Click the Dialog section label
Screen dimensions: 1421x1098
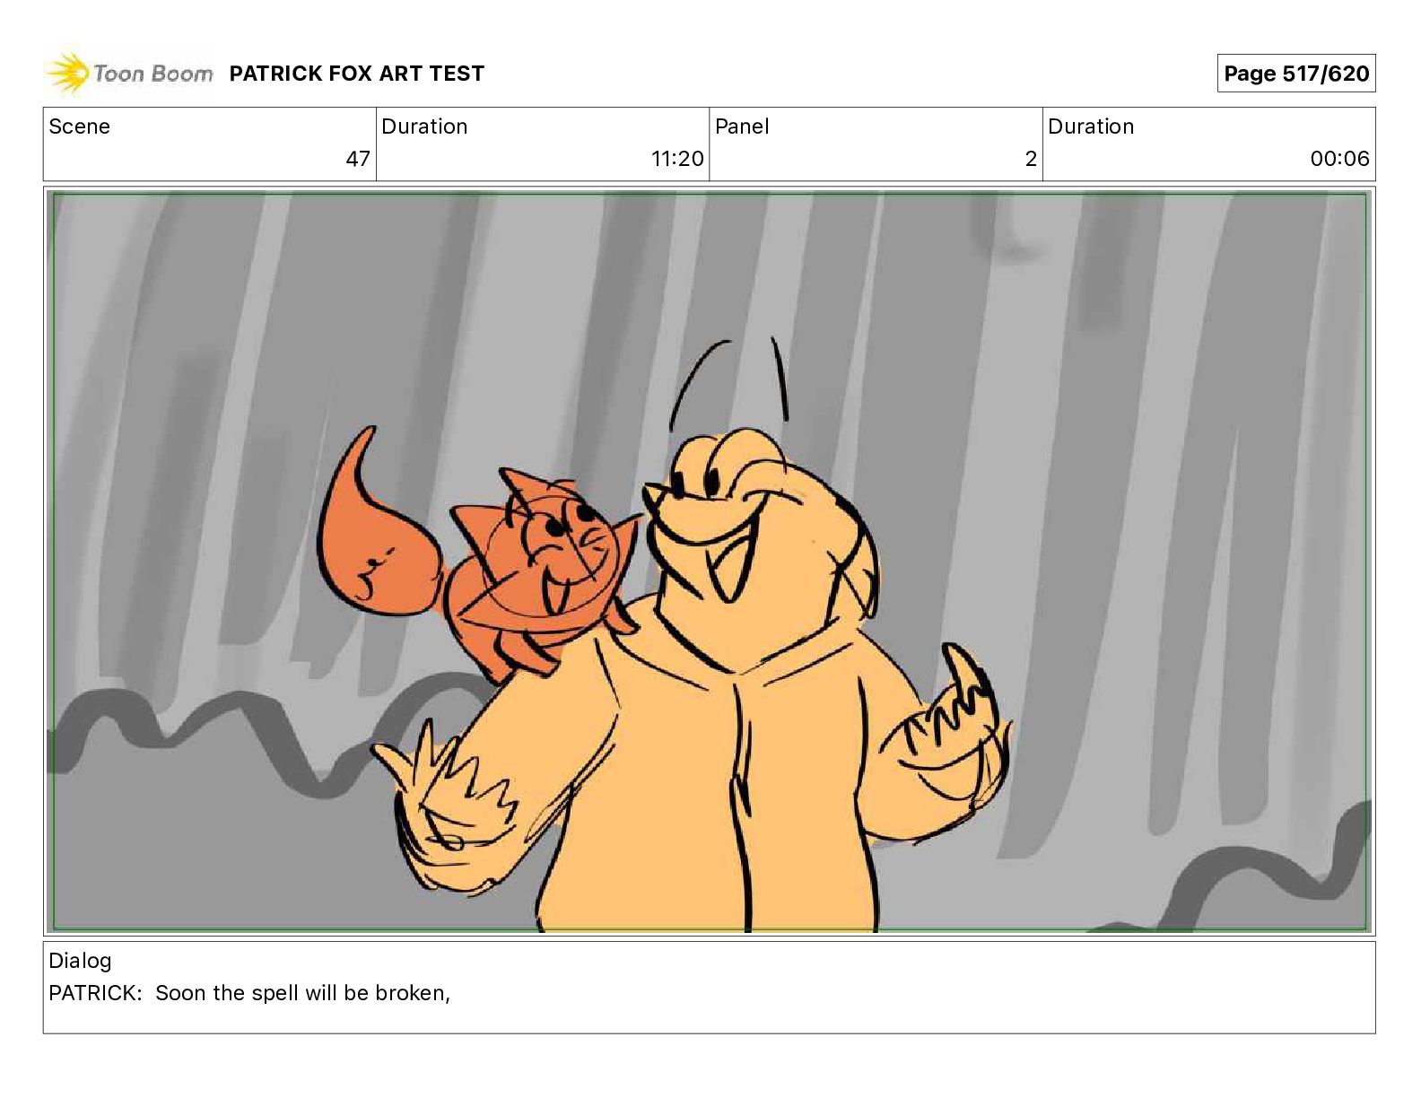[80, 961]
